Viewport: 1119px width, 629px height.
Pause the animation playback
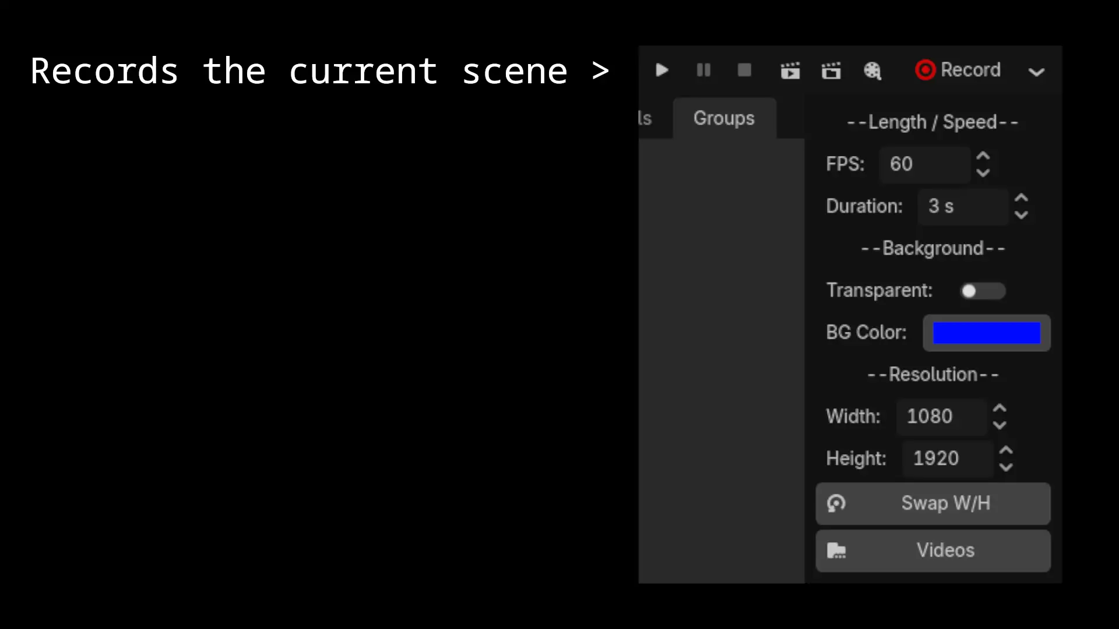tap(703, 70)
